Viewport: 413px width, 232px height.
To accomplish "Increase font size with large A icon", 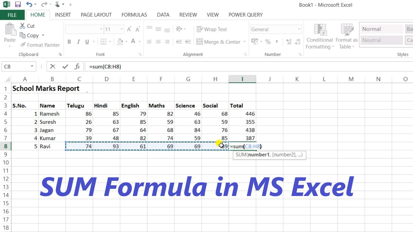I will pyautogui.click(x=129, y=29).
